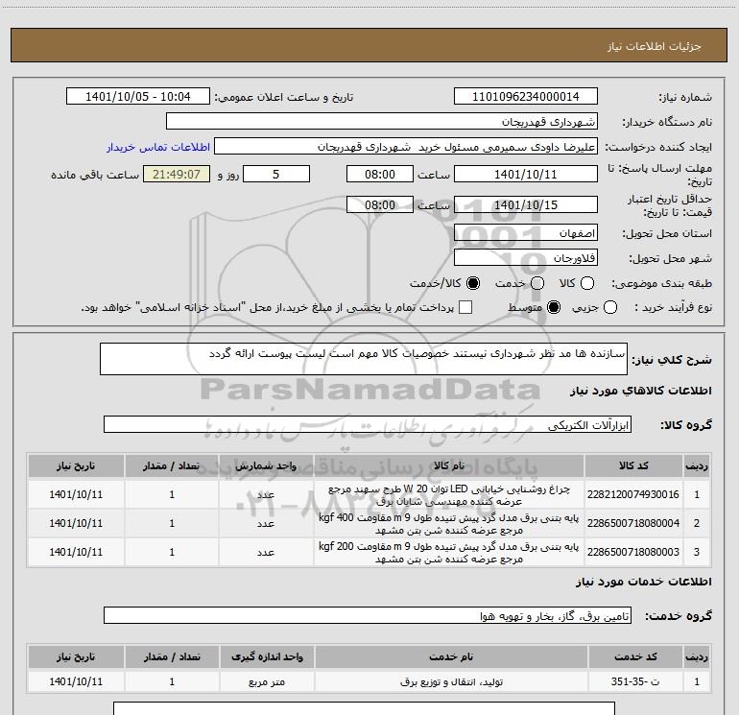The image size is (739, 715).
Task: Click the کد خدمت column header
Action: click(635, 656)
